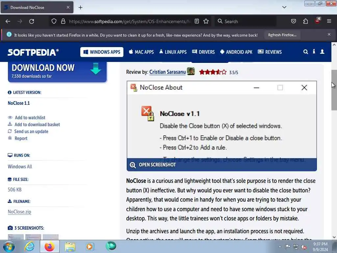Click the reviewer's avatar photo
Viewport: 337px width, 253px height.
click(x=191, y=71)
